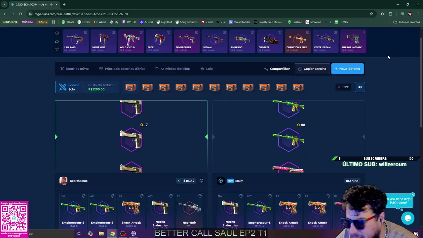Open the Chrome extensions puzzle menu
The image size is (423, 238).
coord(391,14)
